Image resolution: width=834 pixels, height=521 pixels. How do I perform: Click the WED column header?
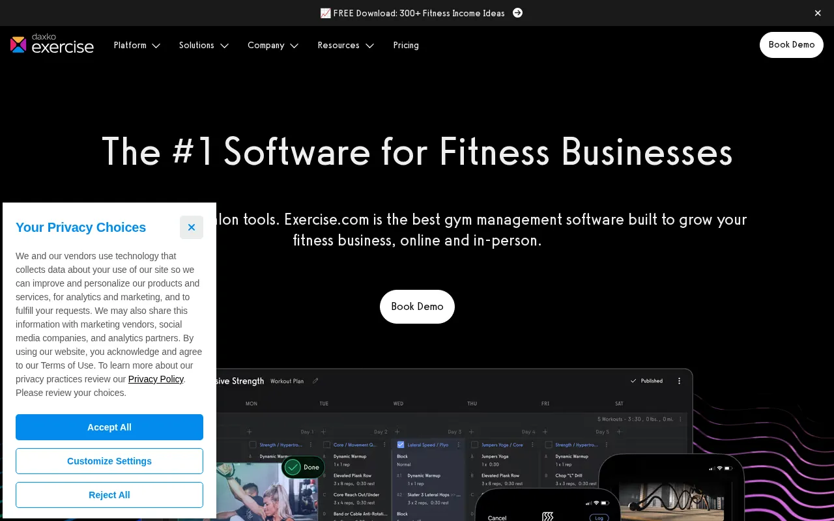[x=398, y=404]
